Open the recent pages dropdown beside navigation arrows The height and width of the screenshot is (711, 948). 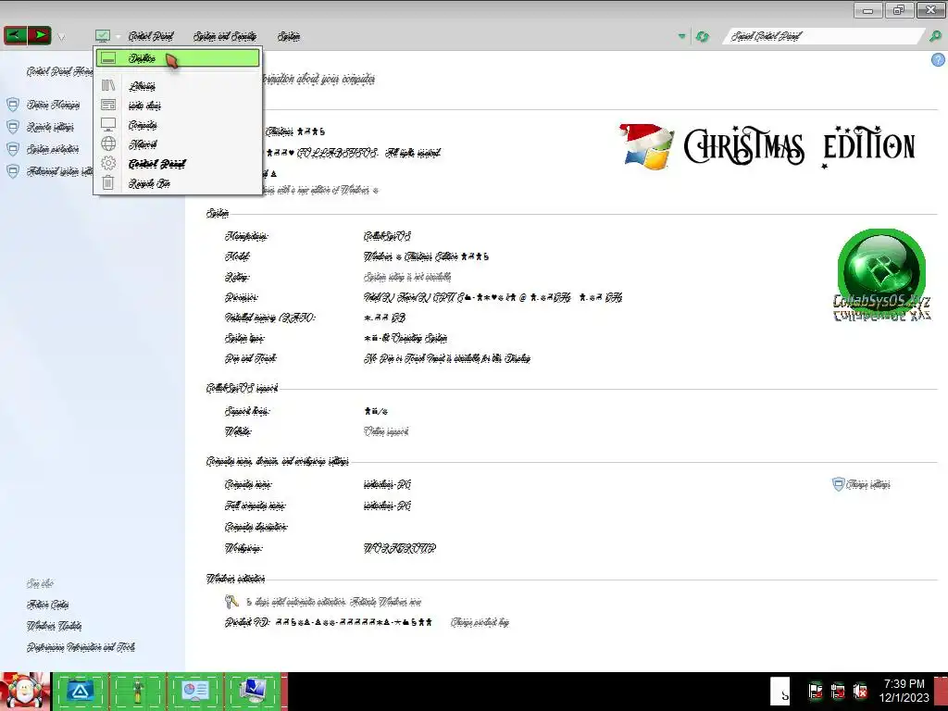(61, 37)
